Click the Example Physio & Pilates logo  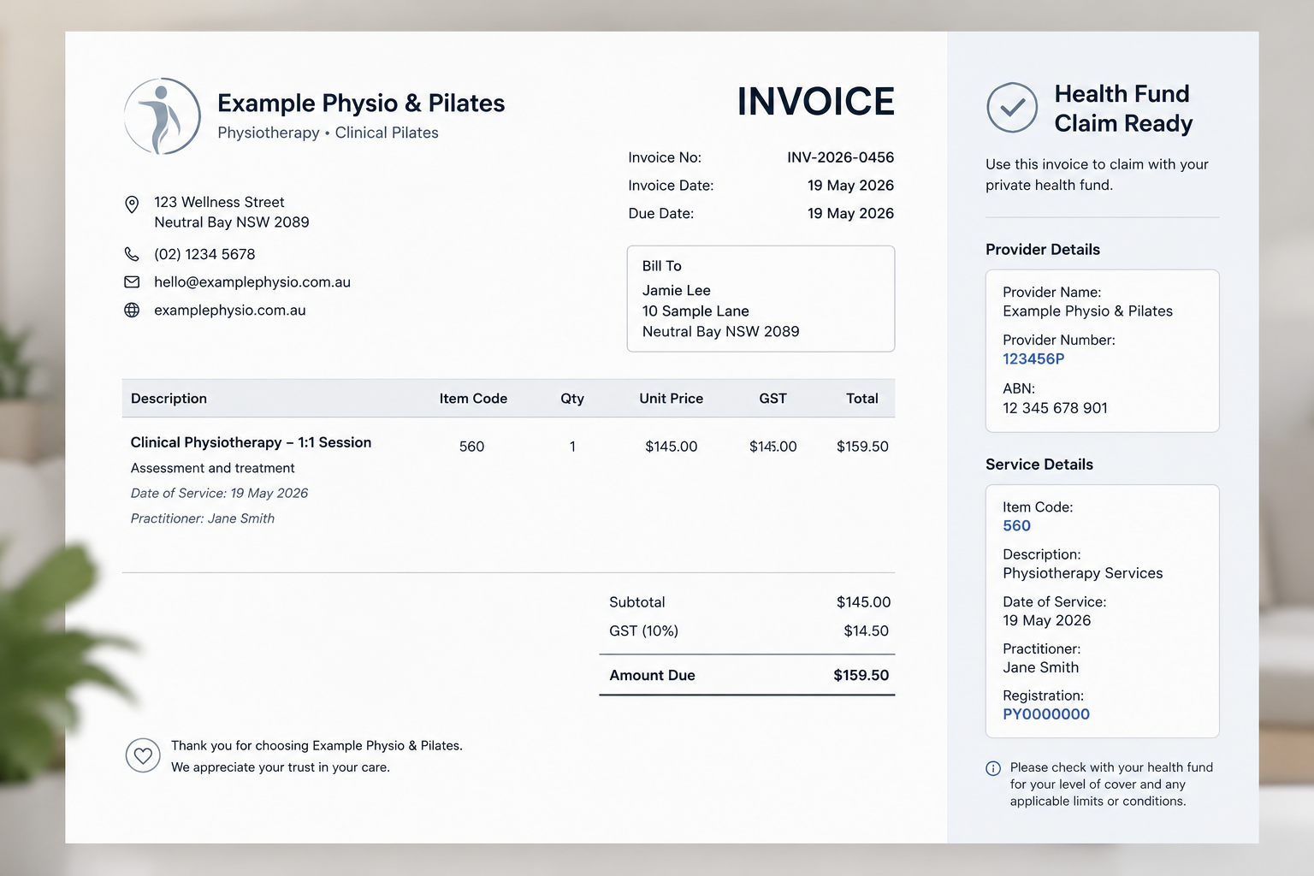163,116
